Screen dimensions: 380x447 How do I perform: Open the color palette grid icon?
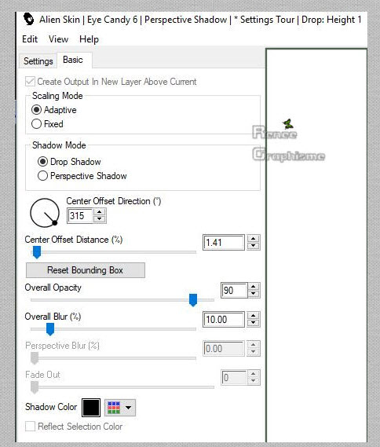point(114,408)
